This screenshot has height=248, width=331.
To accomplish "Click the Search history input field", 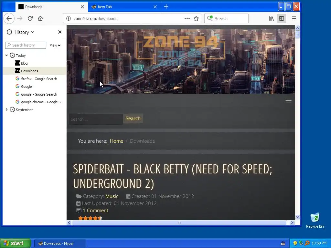I will pyautogui.click(x=26, y=45).
